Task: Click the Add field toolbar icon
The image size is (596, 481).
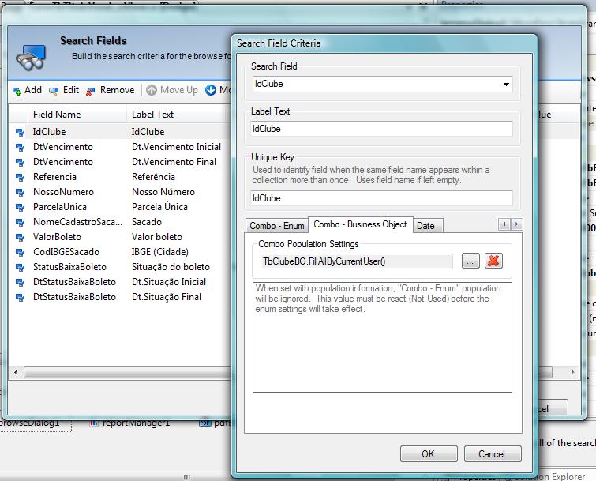Action: point(17,91)
